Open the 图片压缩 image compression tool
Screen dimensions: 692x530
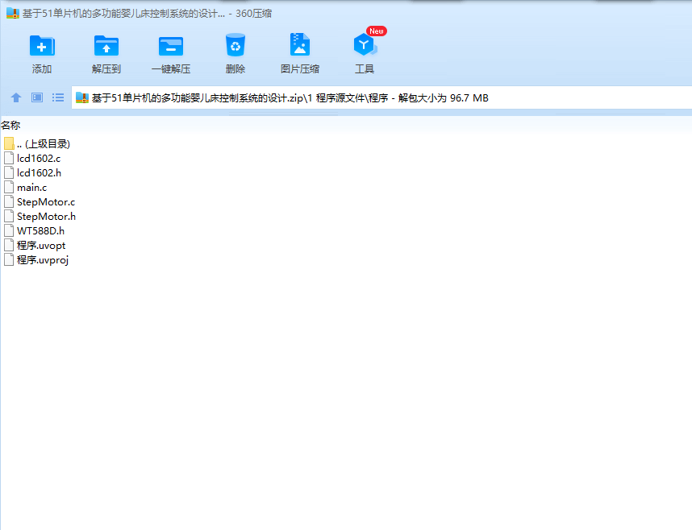300,44
